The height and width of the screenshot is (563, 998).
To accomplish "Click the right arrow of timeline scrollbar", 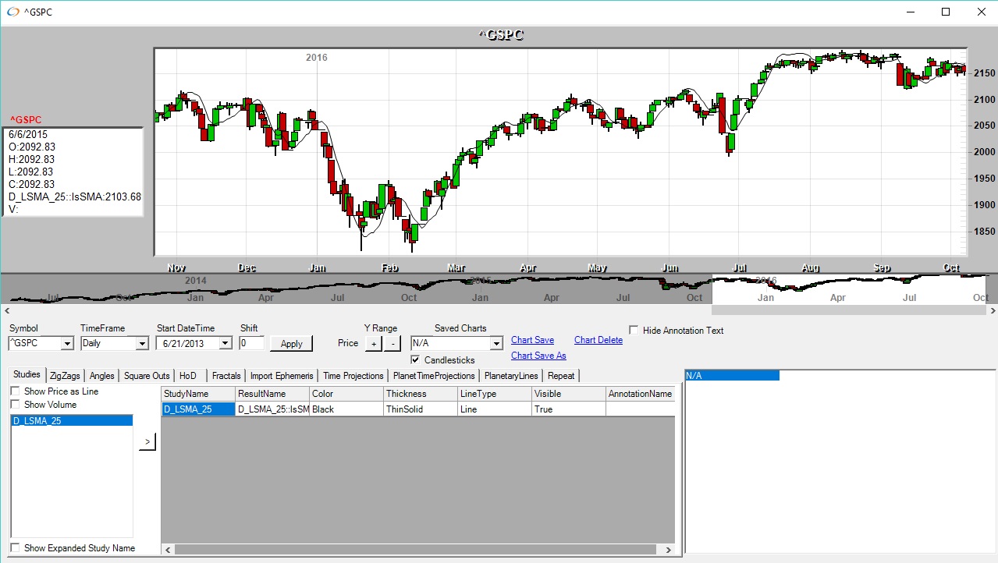I will coord(993,310).
